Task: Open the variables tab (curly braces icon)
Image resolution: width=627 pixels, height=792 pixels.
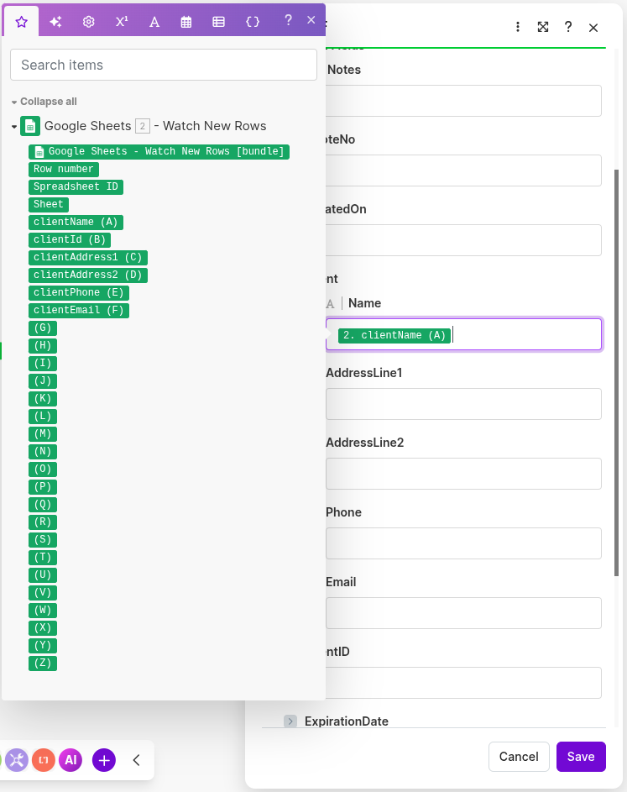Action: click(x=252, y=21)
